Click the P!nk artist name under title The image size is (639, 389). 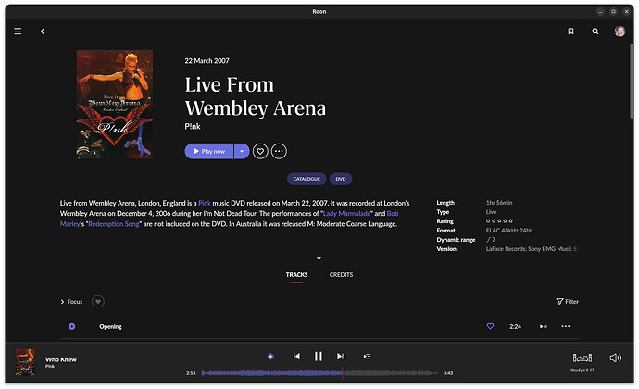(193, 126)
